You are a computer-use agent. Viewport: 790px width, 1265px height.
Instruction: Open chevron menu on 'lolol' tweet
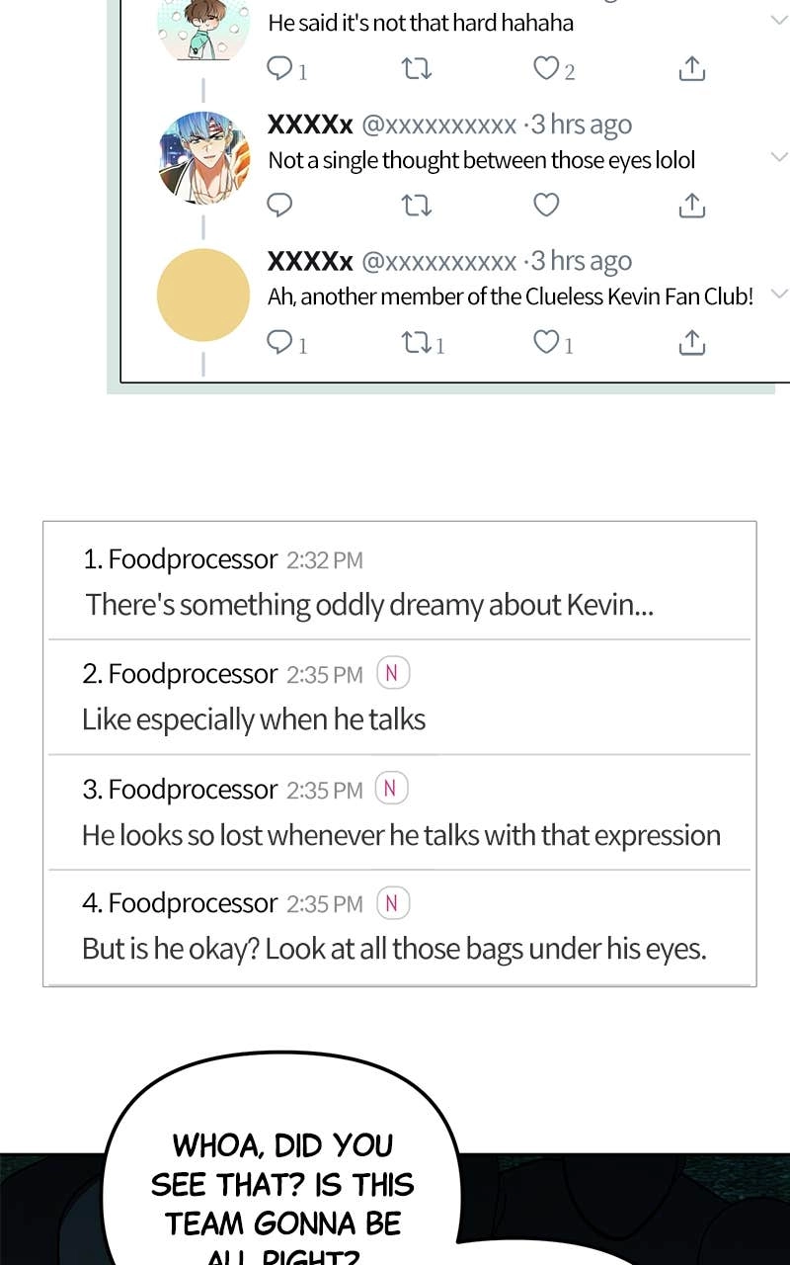(x=778, y=156)
